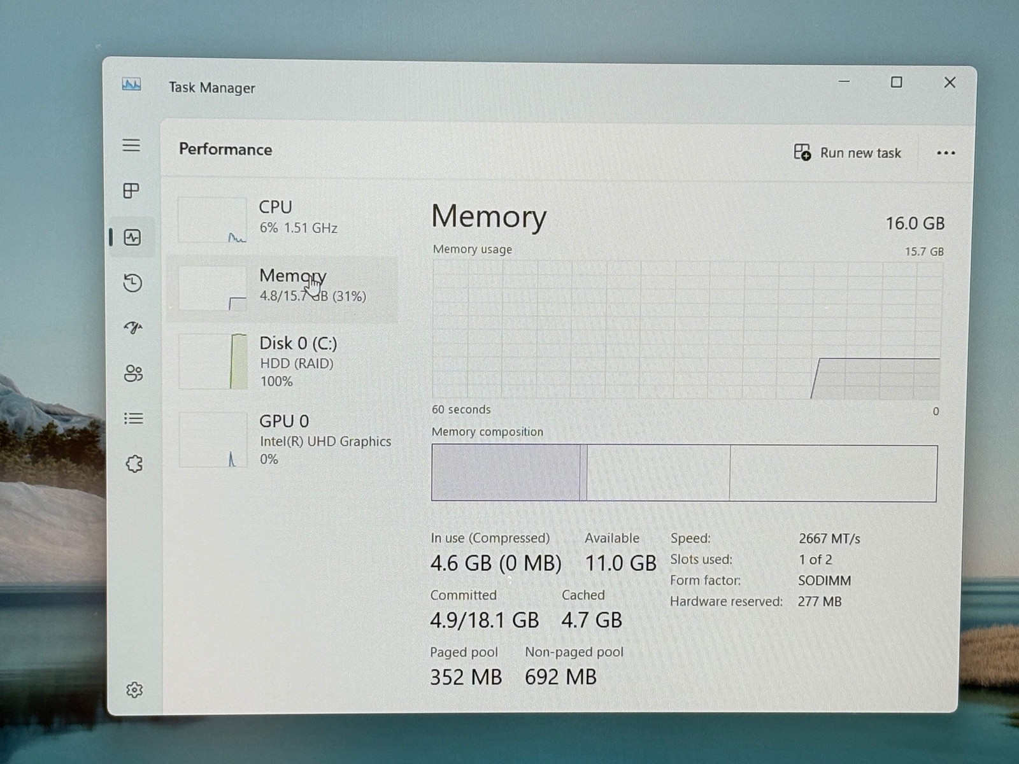
Task: Click the Disk 0 usage thumbnail graph
Action: point(213,361)
